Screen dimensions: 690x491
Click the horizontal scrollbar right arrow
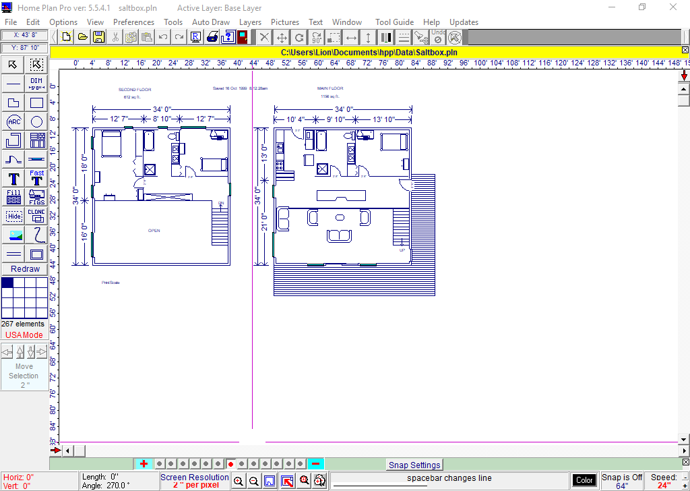point(685,451)
